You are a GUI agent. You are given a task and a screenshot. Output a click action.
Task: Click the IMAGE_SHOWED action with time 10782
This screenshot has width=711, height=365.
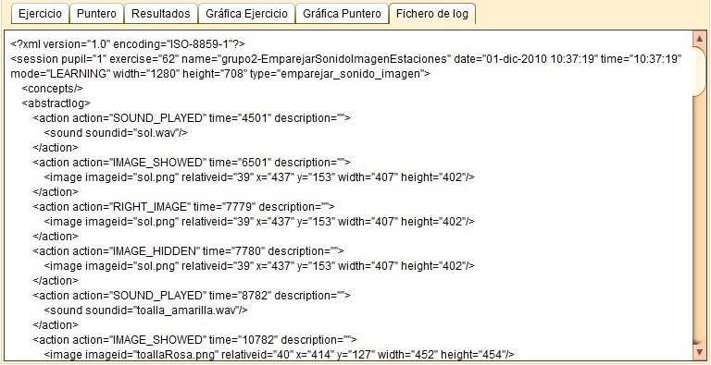(x=195, y=340)
